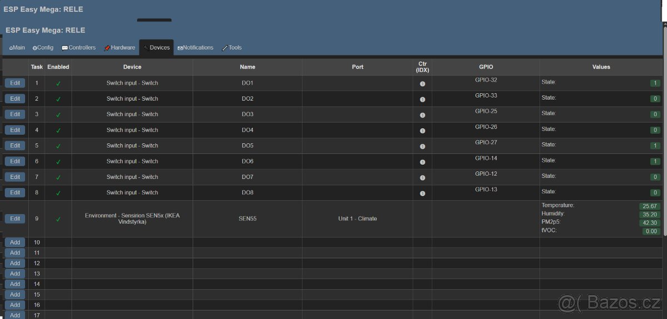Click the enabled checkmark for task 5
Image resolution: width=667 pixels, height=319 pixels.
click(x=58, y=146)
